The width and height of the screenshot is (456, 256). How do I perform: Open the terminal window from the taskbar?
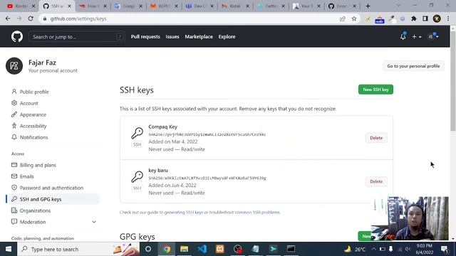tap(291, 249)
